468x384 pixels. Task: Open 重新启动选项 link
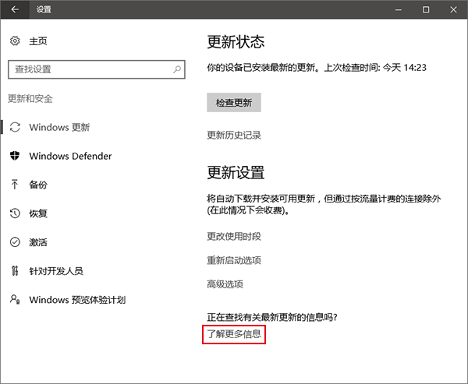(234, 260)
